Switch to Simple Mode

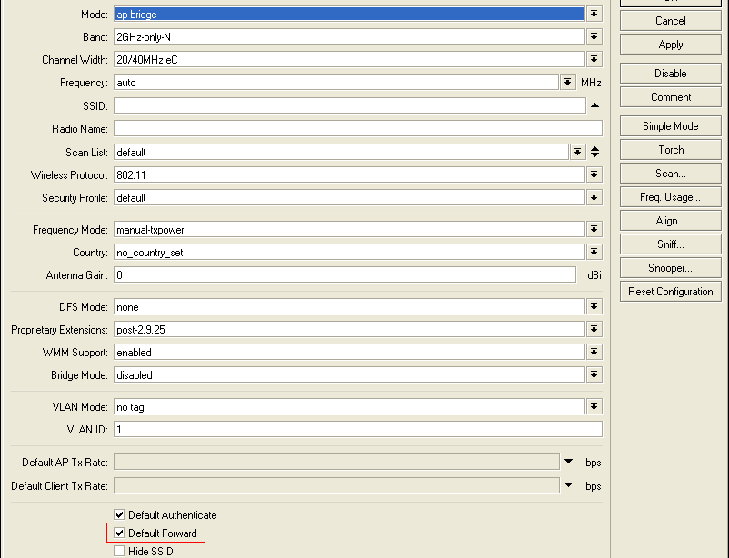[x=671, y=126]
